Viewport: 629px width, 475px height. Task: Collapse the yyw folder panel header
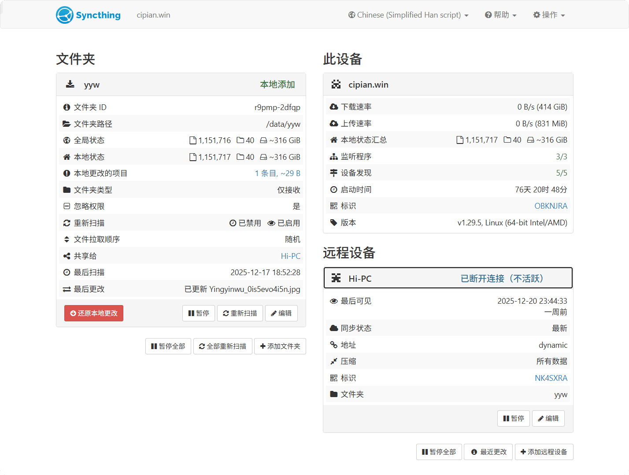pyautogui.click(x=181, y=85)
